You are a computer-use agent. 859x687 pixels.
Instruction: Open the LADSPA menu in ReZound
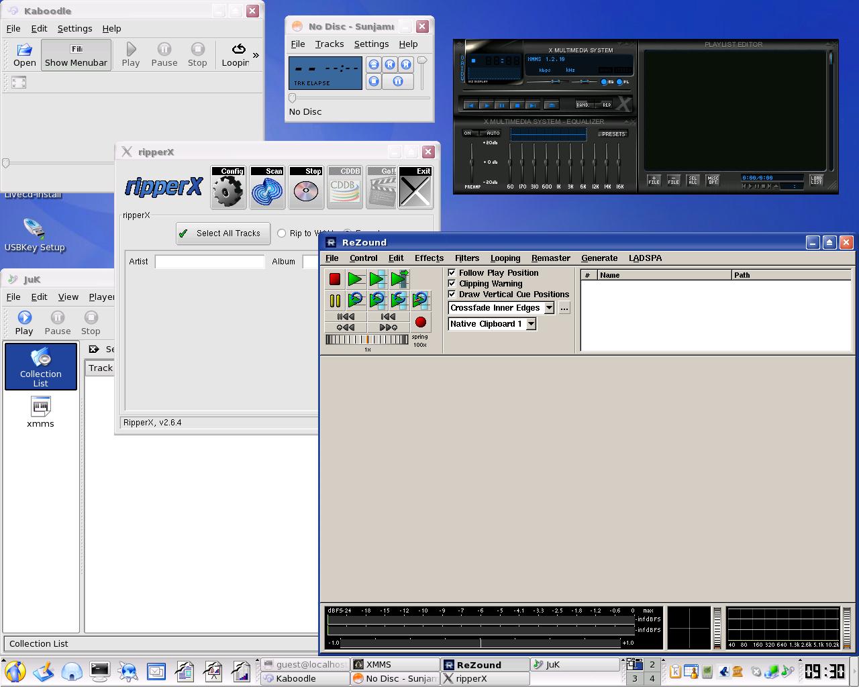point(645,258)
